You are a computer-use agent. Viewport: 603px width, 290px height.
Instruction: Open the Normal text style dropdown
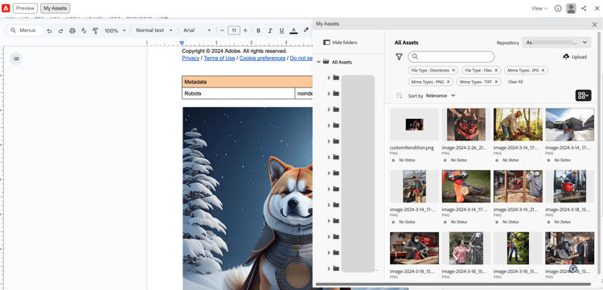[x=154, y=31]
